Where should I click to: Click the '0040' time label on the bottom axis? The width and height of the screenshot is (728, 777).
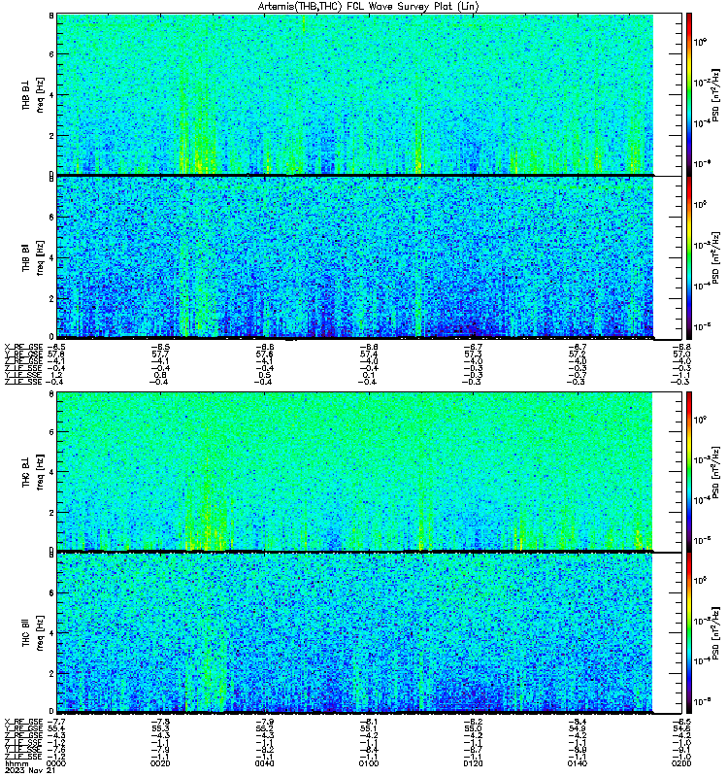coord(264,763)
